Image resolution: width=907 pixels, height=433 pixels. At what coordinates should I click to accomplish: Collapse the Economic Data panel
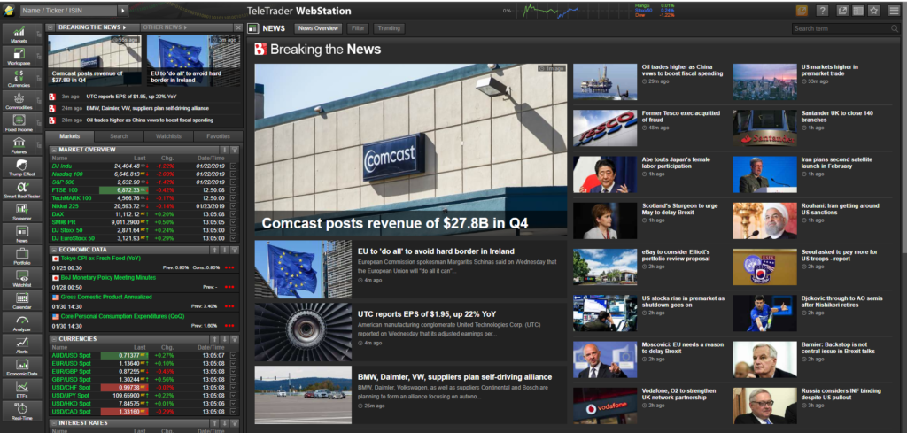click(53, 250)
